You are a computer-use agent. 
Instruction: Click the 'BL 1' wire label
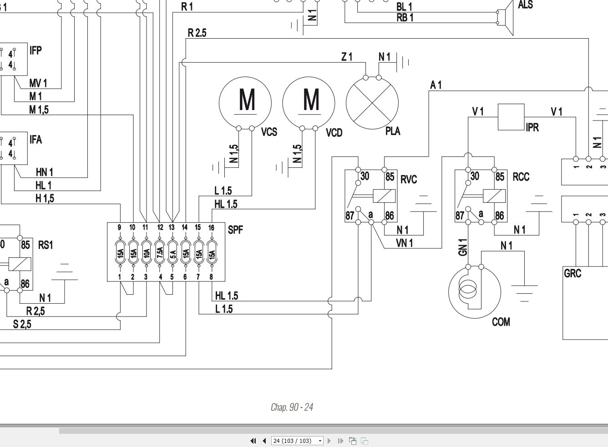point(404,7)
